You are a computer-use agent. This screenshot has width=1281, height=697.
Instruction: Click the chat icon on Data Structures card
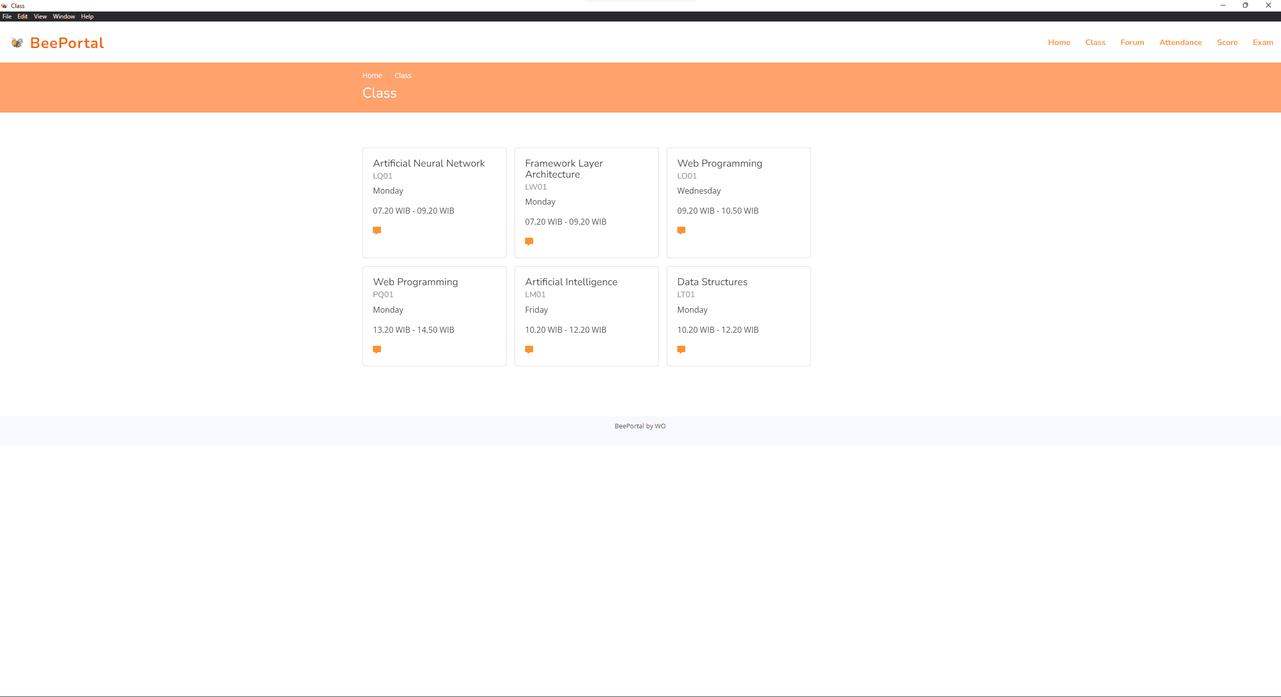(681, 349)
